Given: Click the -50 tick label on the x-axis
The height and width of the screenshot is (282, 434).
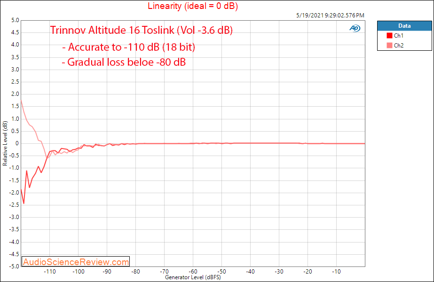Looking at the screenshot, I should tap(222, 272).
